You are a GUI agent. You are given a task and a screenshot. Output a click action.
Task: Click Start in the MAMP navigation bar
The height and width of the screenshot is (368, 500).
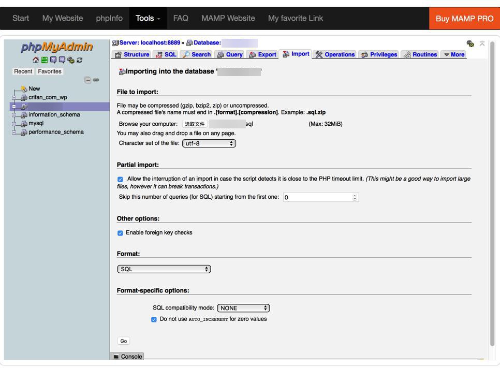[x=21, y=18]
